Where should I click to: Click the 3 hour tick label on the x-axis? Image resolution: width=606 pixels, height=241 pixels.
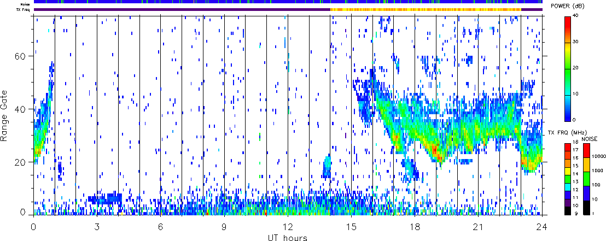click(x=97, y=226)
